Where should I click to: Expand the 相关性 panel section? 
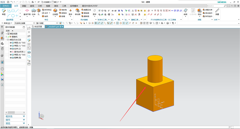click(15, 116)
